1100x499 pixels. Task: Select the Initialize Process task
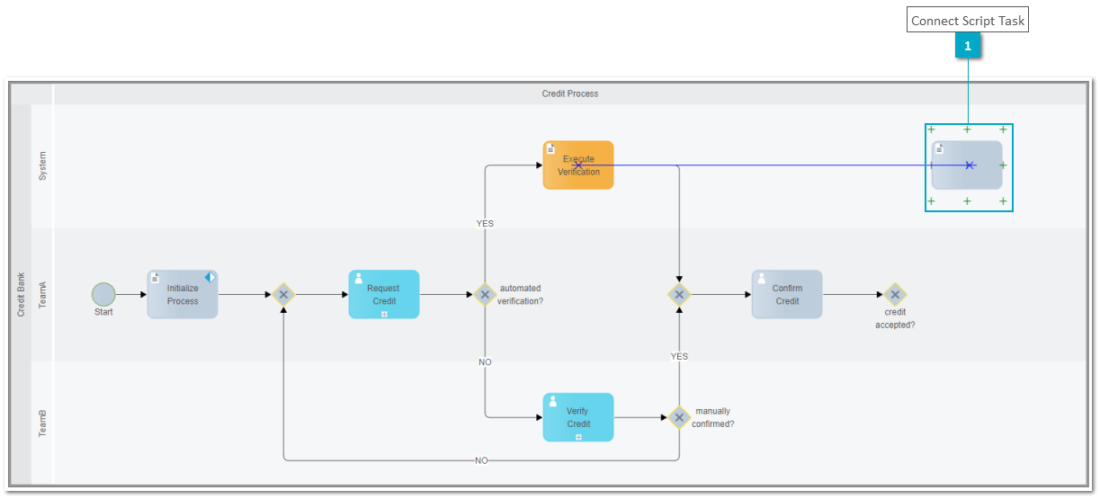pos(183,294)
